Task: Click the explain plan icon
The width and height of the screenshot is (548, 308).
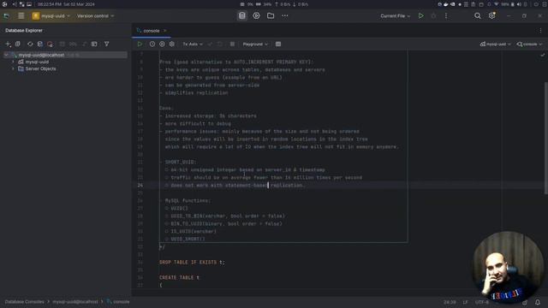Action: 162,44
